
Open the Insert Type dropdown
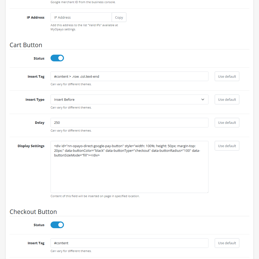(x=129, y=99)
